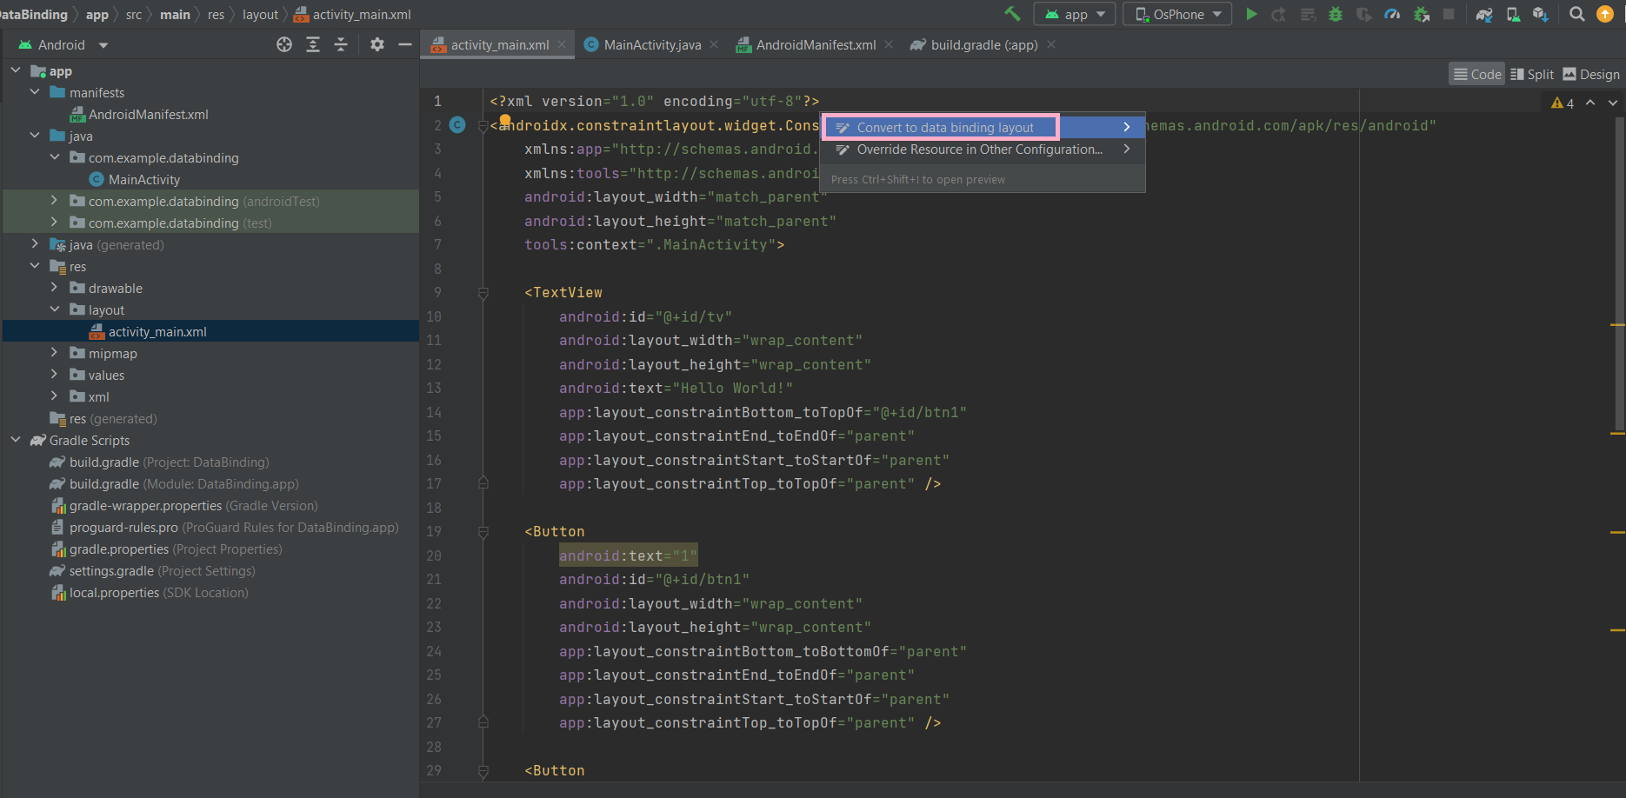Click the 4 warnings indicator
The width and height of the screenshot is (1626, 798).
point(1561,102)
